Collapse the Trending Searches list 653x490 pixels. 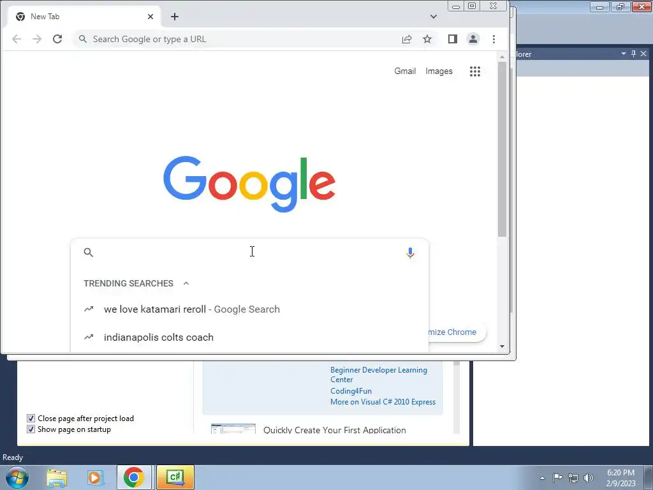pyautogui.click(x=186, y=283)
